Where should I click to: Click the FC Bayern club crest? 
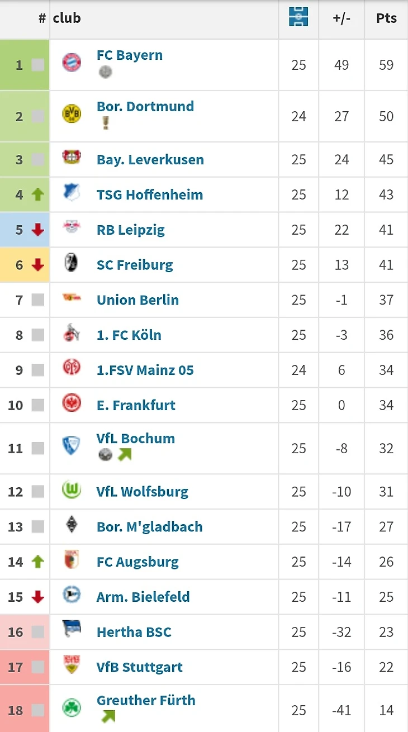click(x=72, y=62)
